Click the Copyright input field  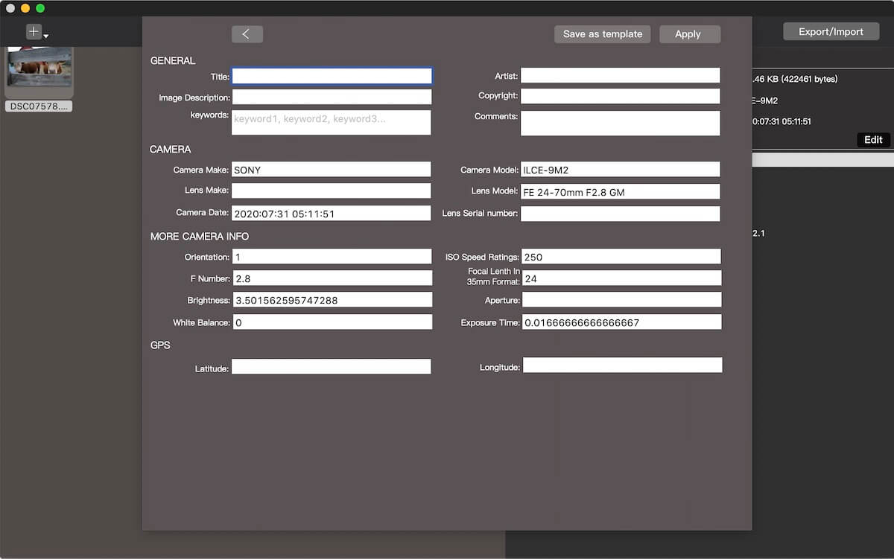click(621, 96)
